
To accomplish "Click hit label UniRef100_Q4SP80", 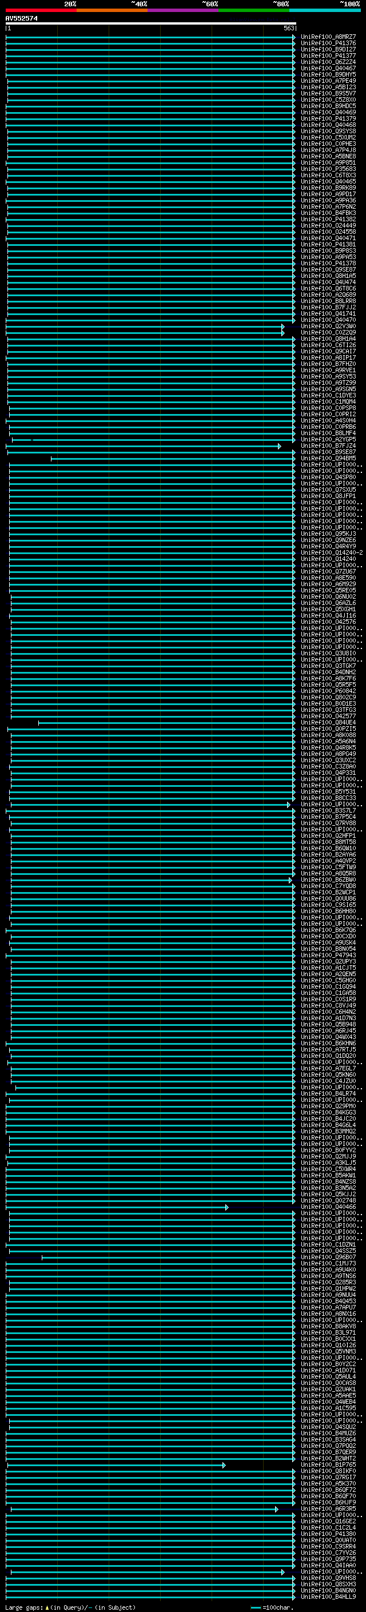I will (x=328, y=477).
